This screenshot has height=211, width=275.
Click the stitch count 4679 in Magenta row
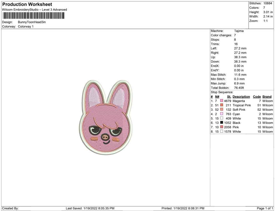pyautogui.click(x=227, y=101)
